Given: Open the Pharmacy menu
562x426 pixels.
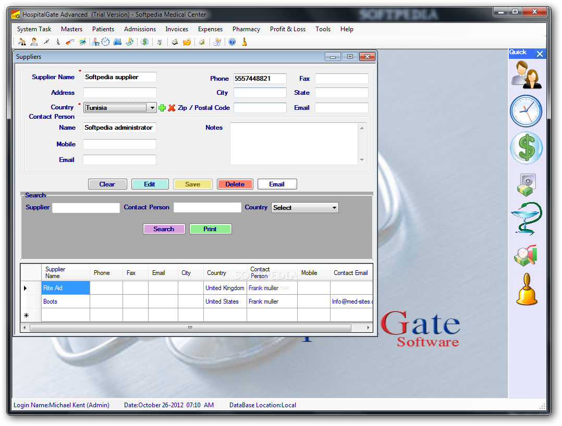Looking at the screenshot, I should click(x=246, y=29).
